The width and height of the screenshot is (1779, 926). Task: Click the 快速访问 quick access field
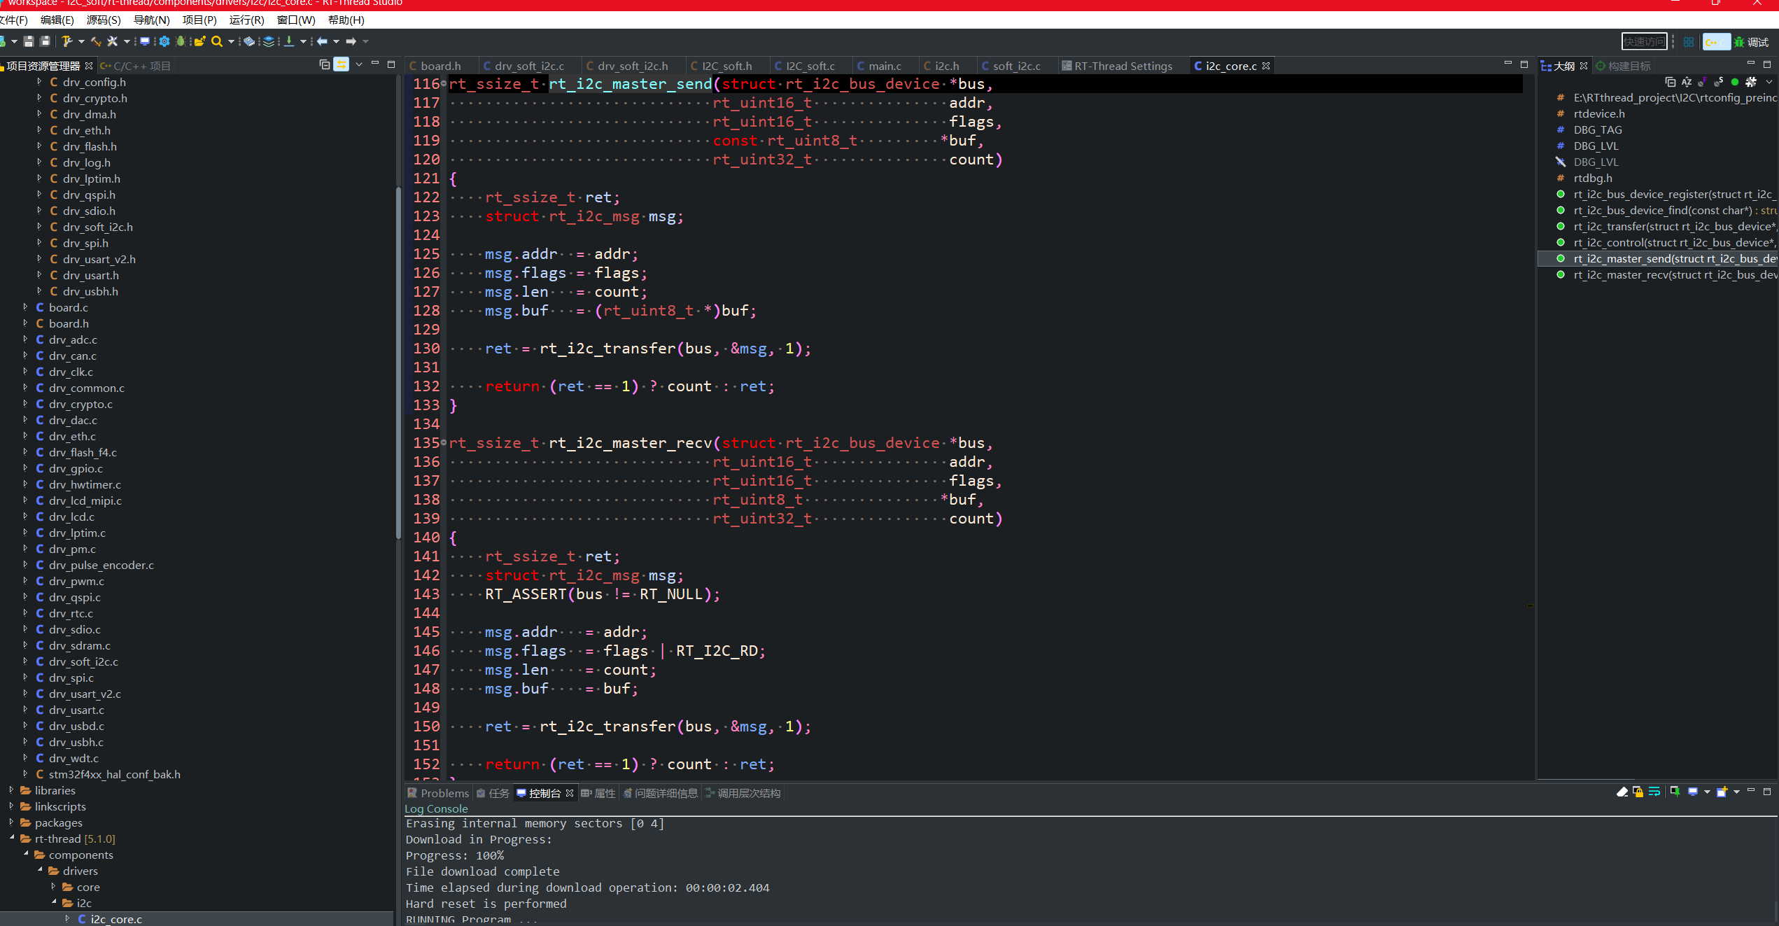(x=1644, y=42)
